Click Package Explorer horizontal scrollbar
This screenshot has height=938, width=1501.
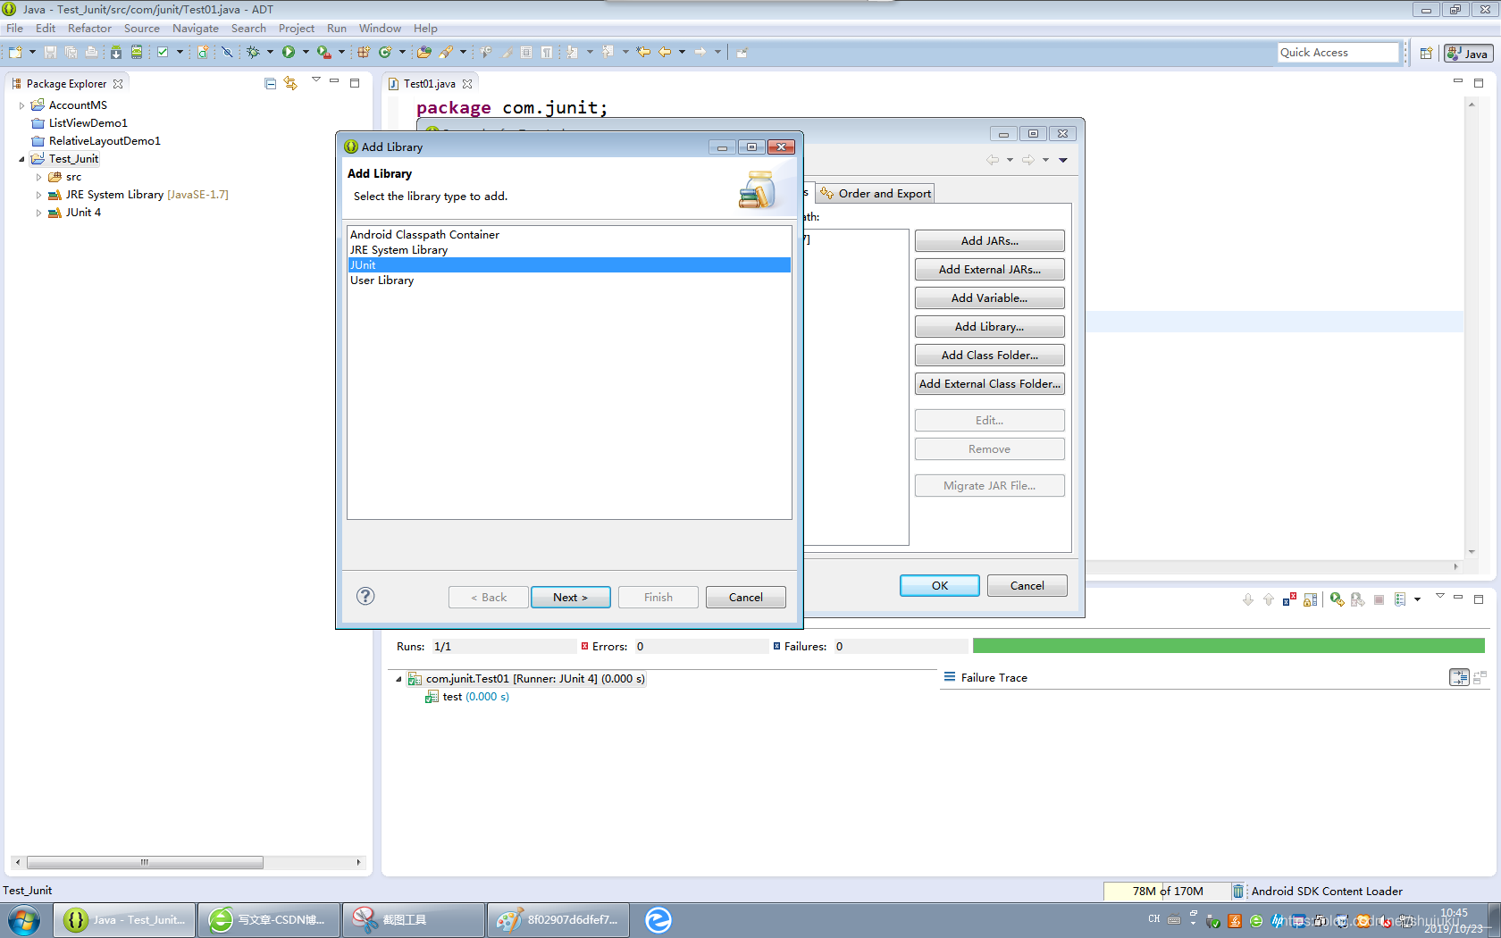click(145, 862)
